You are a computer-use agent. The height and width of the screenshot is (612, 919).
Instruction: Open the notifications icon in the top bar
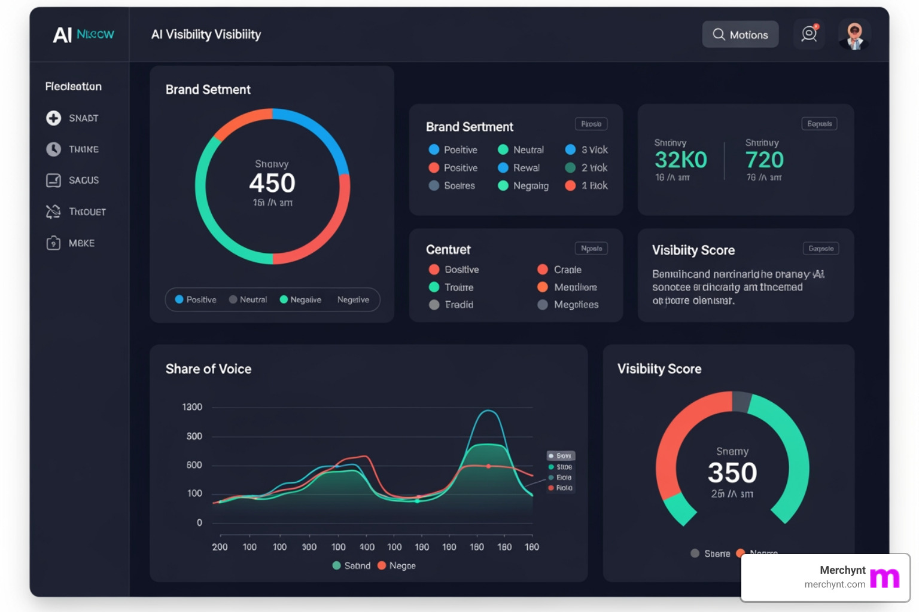(x=809, y=34)
